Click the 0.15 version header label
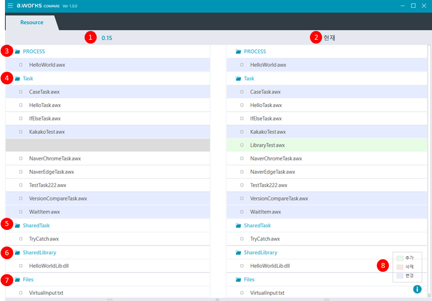The width and height of the screenshot is (432, 301). pyautogui.click(x=107, y=38)
